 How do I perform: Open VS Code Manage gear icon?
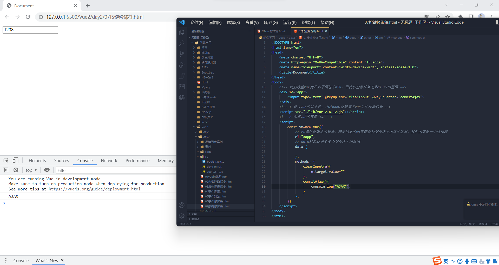pyautogui.click(x=182, y=216)
